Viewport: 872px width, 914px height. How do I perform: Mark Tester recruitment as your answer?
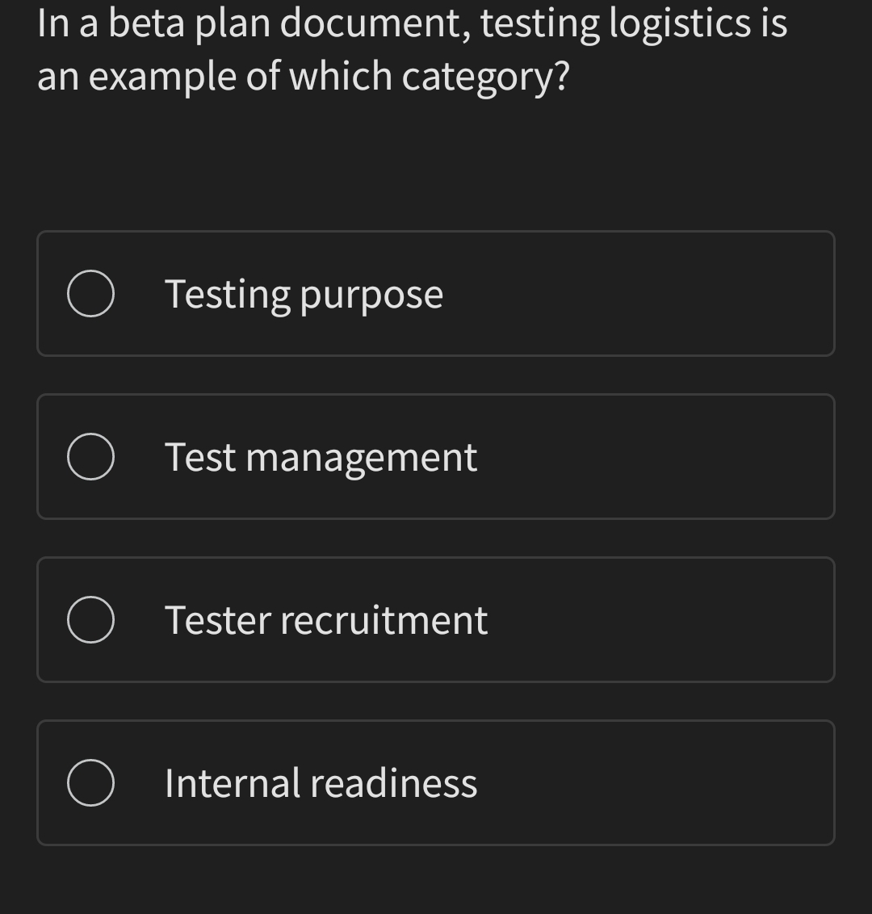pos(326,620)
